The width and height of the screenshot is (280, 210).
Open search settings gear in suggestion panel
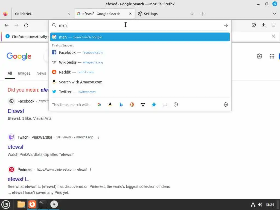pos(226,104)
